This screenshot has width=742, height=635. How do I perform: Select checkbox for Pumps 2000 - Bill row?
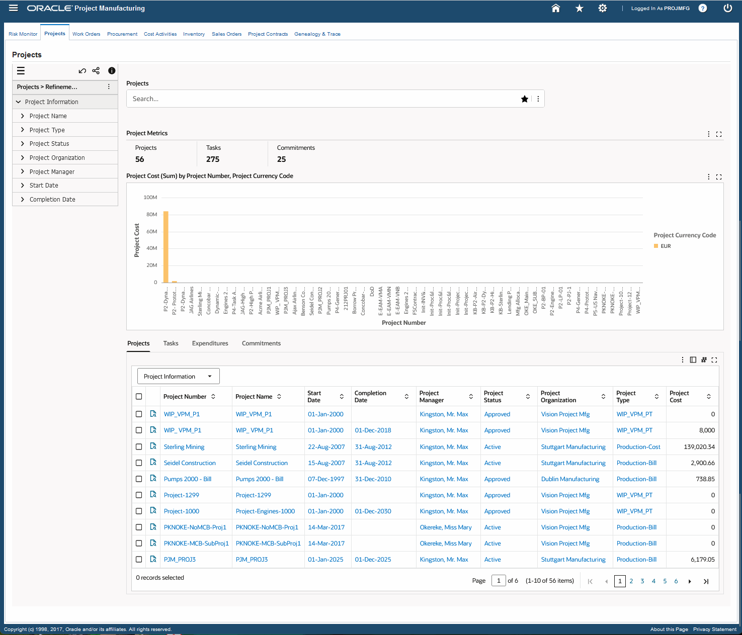point(139,479)
